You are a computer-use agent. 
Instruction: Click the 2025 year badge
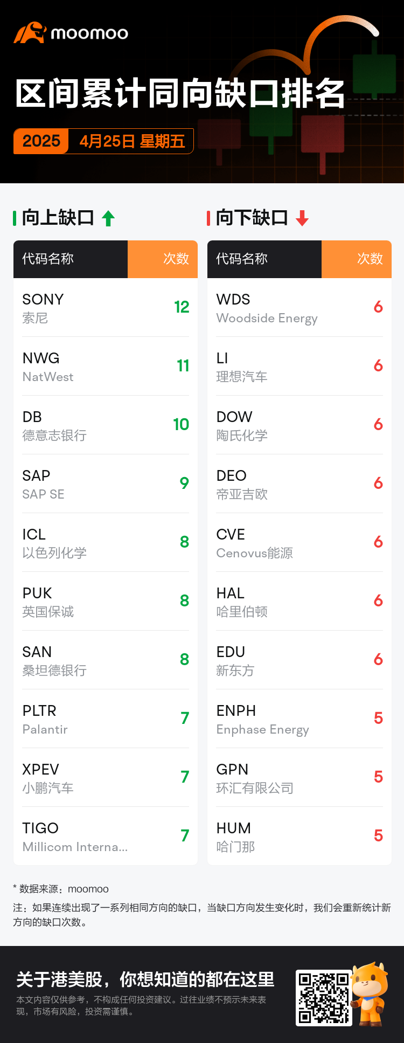pos(41,141)
